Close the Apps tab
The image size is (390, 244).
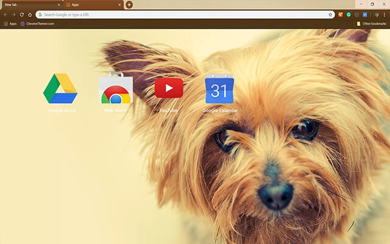(x=119, y=5)
